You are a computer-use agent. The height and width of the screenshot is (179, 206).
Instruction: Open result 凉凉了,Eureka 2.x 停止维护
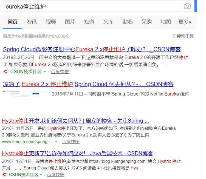[x=88, y=84]
